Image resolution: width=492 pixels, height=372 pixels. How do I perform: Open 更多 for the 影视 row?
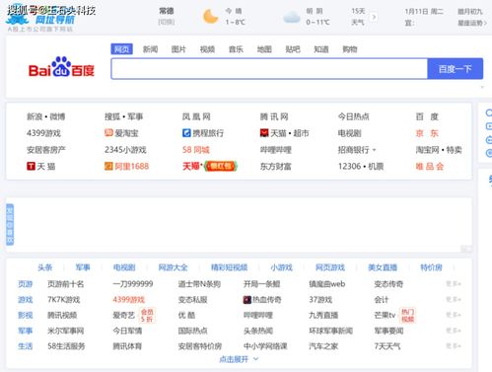(454, 315)
